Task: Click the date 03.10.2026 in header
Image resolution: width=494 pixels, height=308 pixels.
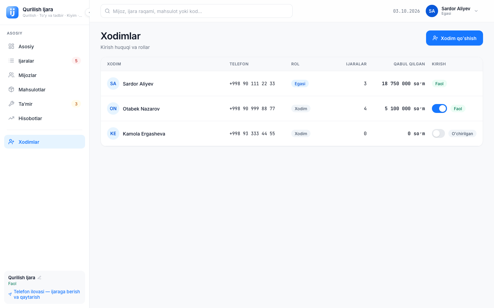Action: click(x=407, y=11)
